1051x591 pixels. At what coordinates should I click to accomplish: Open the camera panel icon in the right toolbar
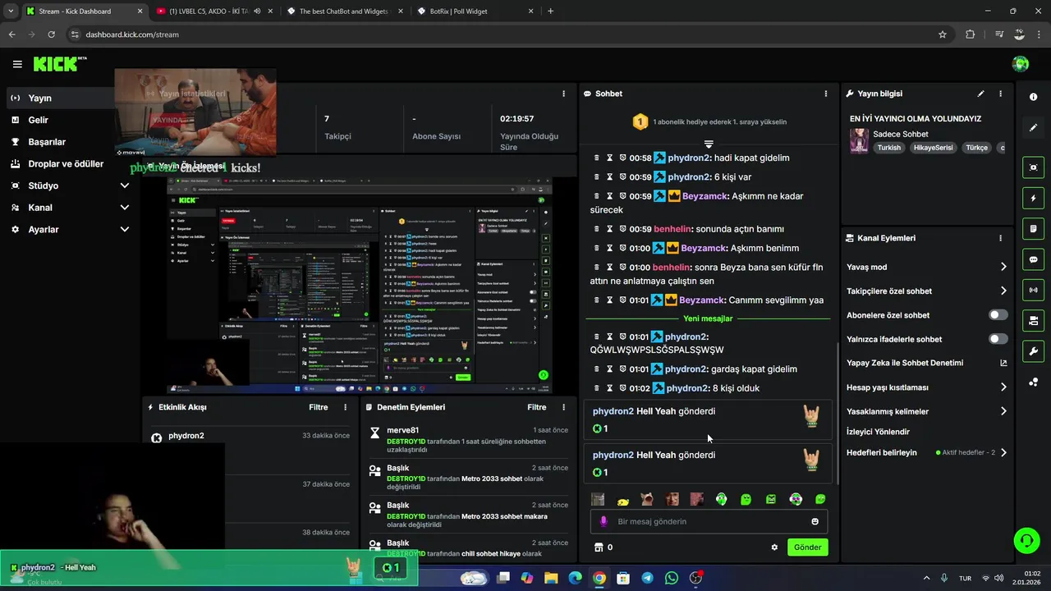tap(1033, 320)
